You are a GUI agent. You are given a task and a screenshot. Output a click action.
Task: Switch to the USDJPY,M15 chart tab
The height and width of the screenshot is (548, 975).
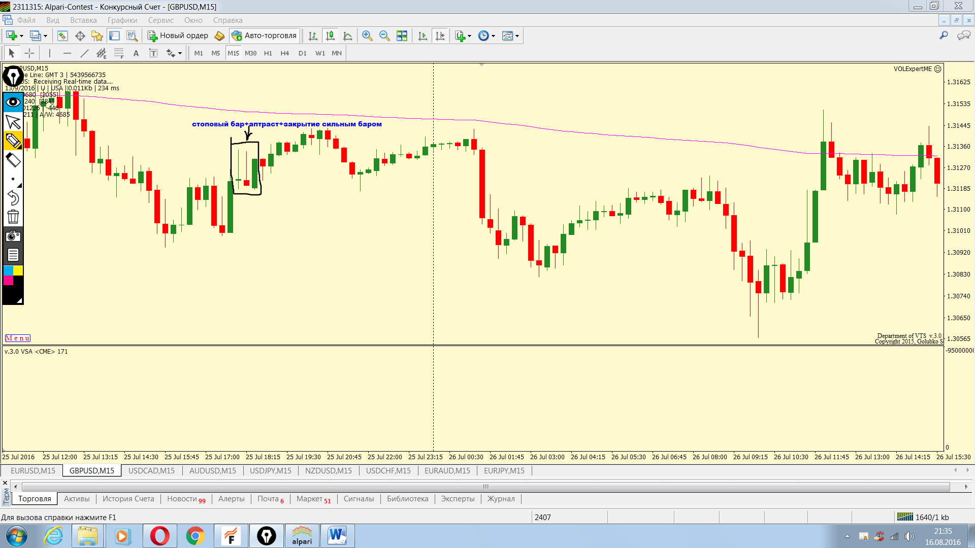coord(271,471)
